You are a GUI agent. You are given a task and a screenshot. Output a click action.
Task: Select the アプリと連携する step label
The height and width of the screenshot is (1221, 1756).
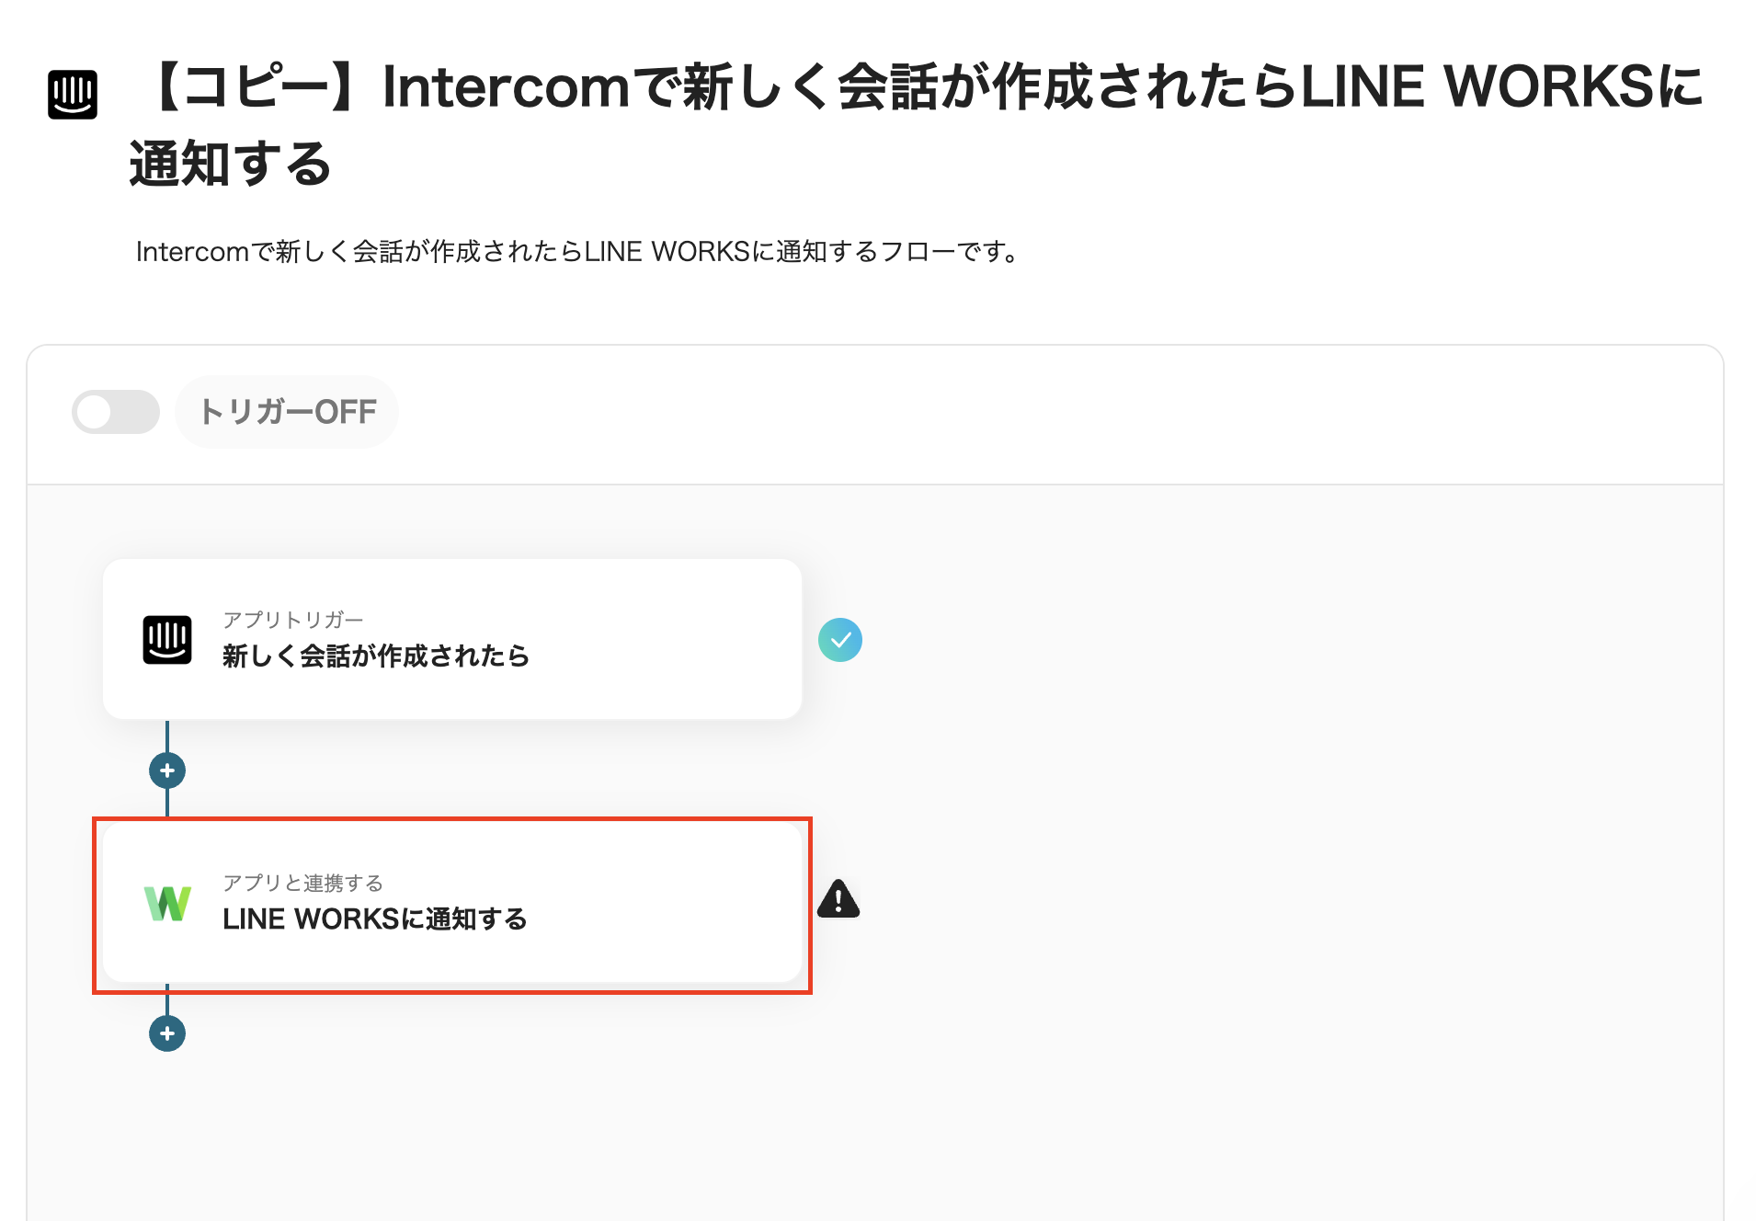click(302, 882)
